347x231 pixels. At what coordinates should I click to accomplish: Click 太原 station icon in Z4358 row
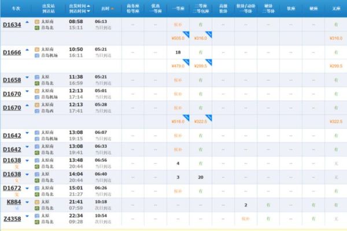pos(37,216)
